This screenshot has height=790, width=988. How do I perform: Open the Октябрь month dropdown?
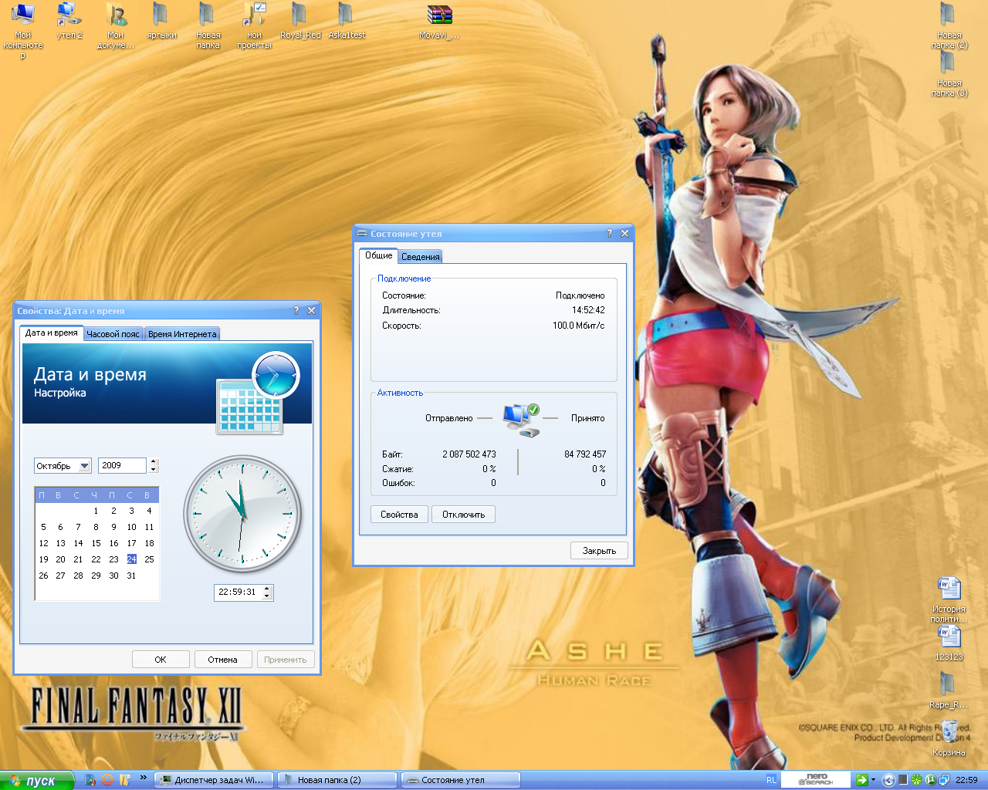click(x=85, y=465)
